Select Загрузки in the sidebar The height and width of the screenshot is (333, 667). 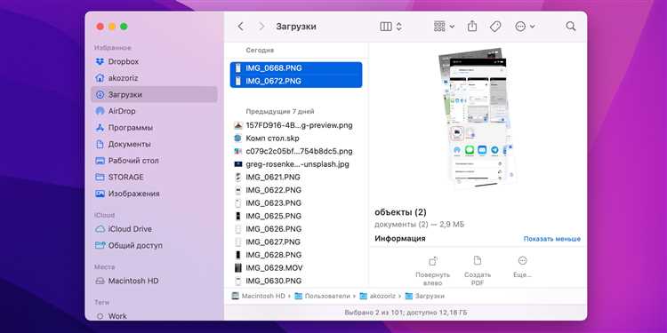click(154, 94)
